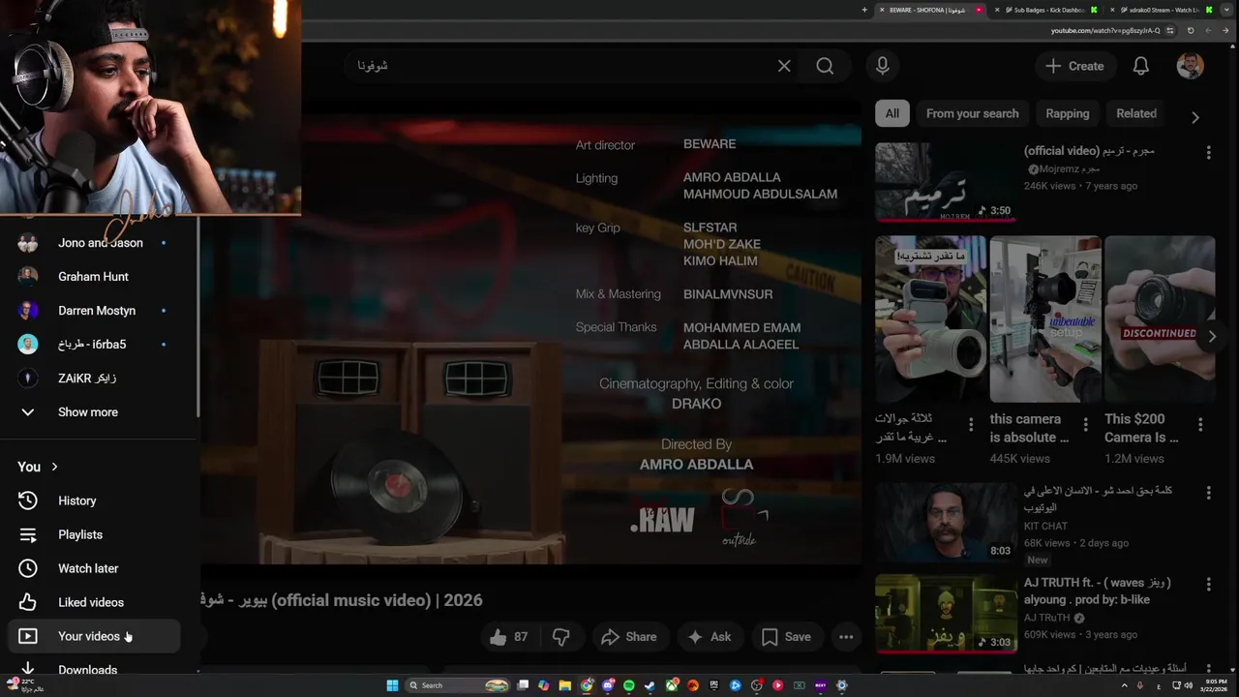Open the account avatar menu
The width and height of the screenshot is (1239, 697).
[x=1191, y=66]
